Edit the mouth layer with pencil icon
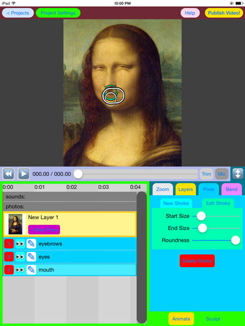The height and width of the screenshot is (326, 245). (x=31, y=270)
